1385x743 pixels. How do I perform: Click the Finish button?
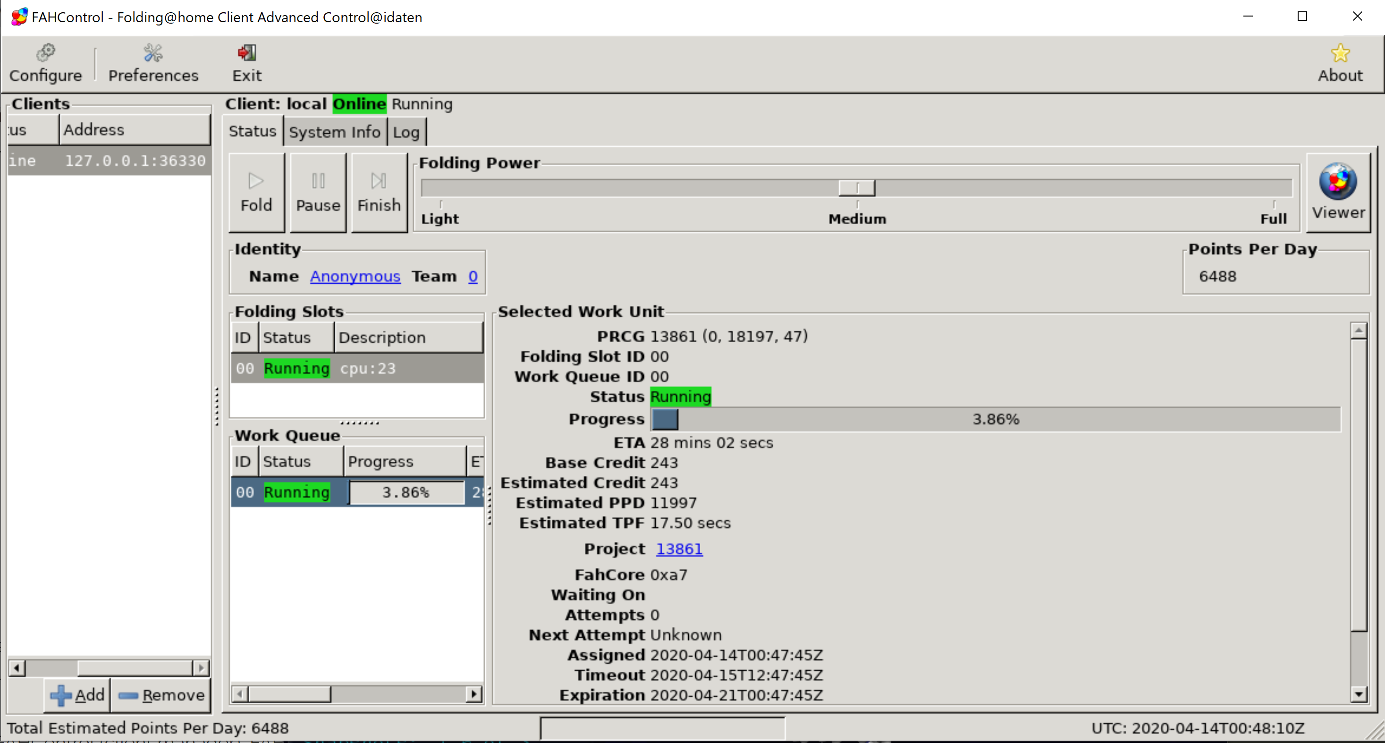coord(379,192)
